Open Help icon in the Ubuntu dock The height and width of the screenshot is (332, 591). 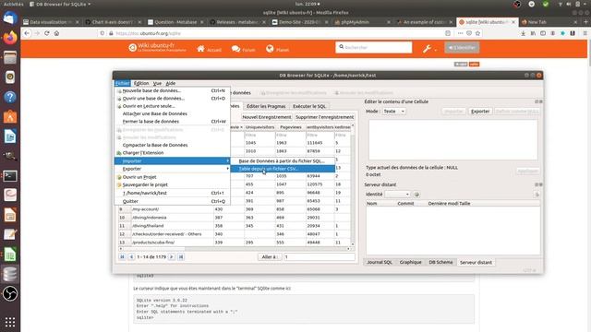(x=10, y=97)
